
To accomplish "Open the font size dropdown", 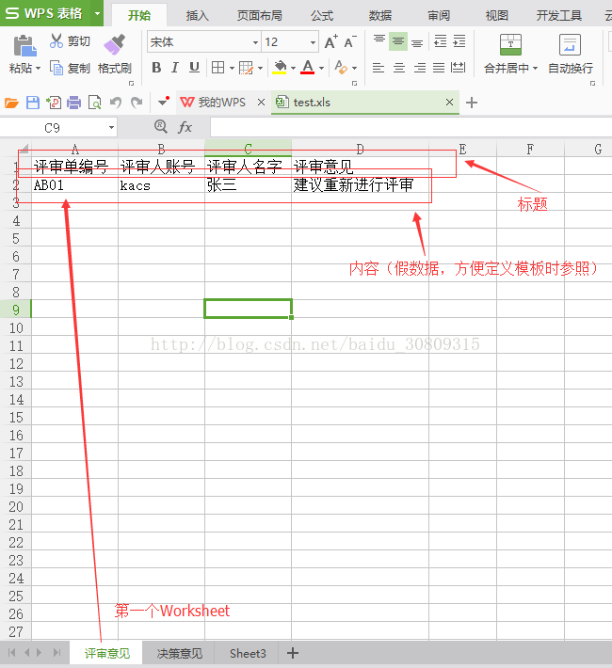I will click(x=313, y=42).
